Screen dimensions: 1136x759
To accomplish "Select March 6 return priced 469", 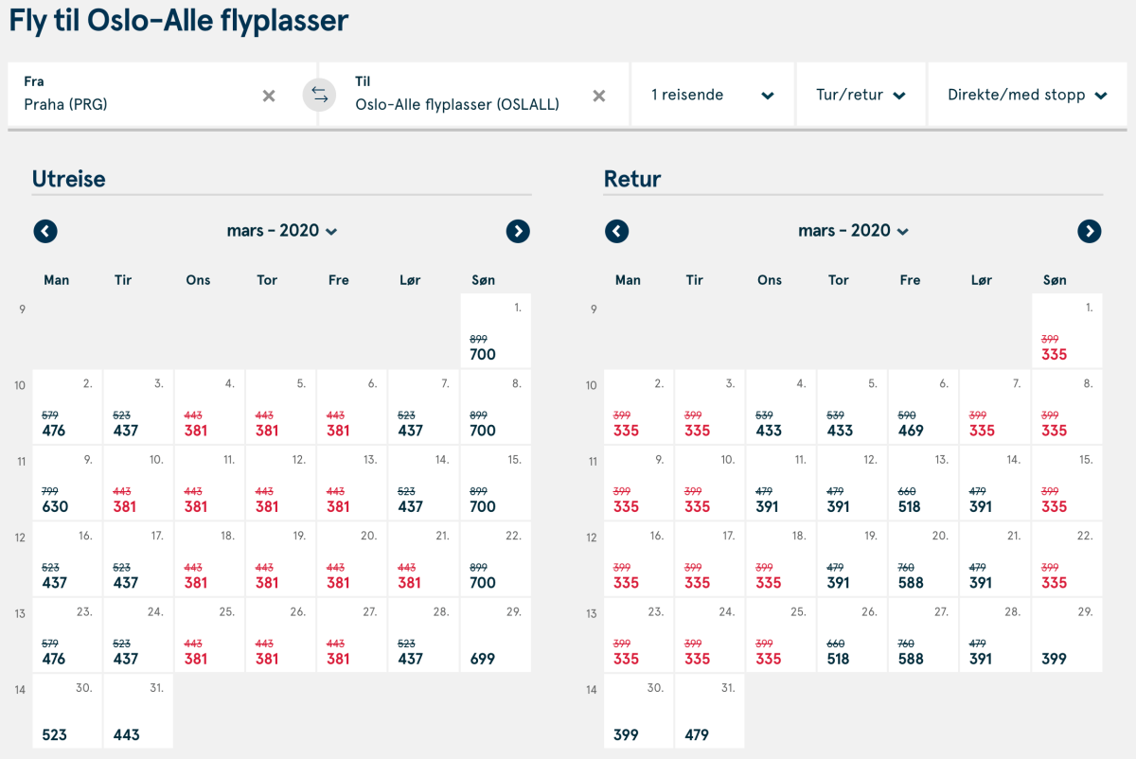I will [923, 407].
